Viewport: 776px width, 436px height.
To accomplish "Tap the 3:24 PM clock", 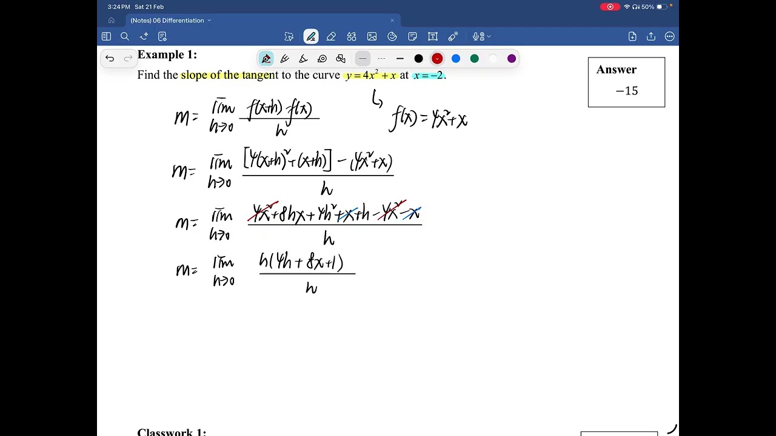I will [119, 7].
